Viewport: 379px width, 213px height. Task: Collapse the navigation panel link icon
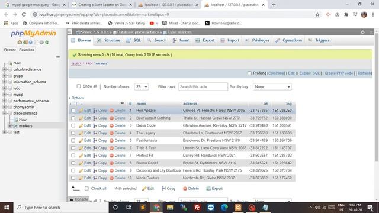tap(58, 57)
